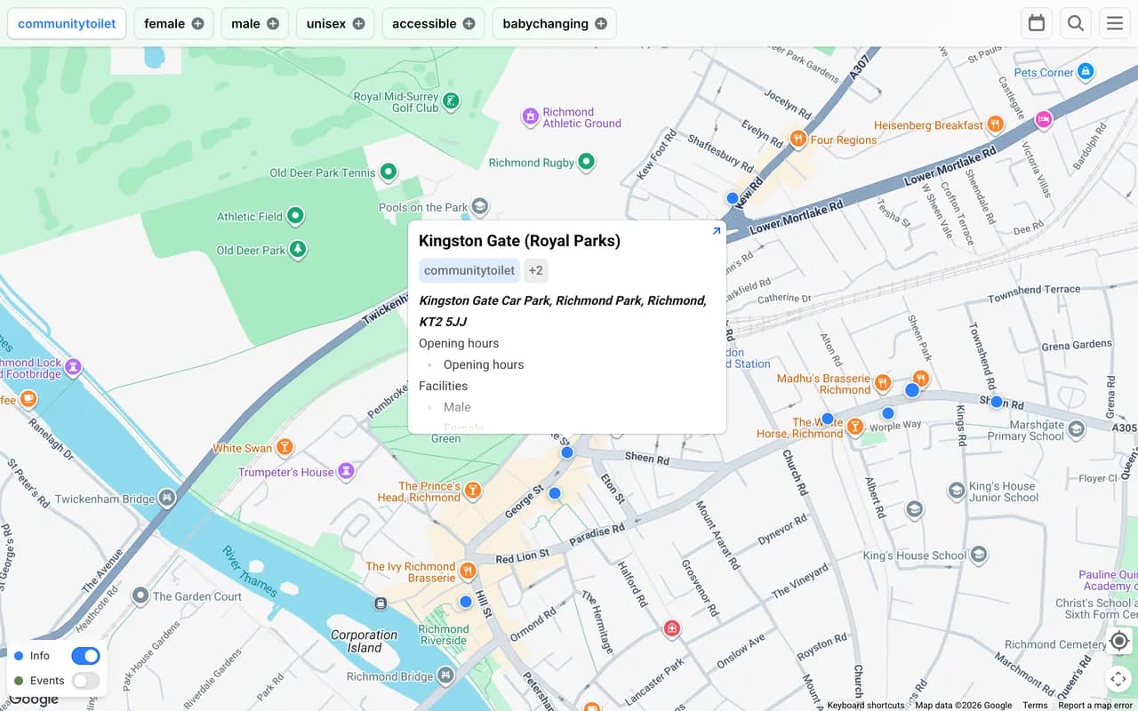Click The Prince's Head pub pin
The width and height of the screenshot is (1138, 711).
[x=473, y=491]
